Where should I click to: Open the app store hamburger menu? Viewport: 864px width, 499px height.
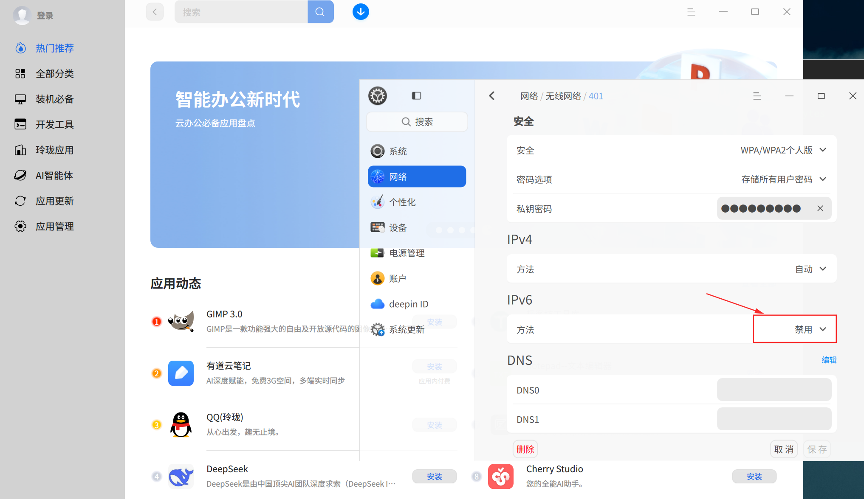coord(691,12)
